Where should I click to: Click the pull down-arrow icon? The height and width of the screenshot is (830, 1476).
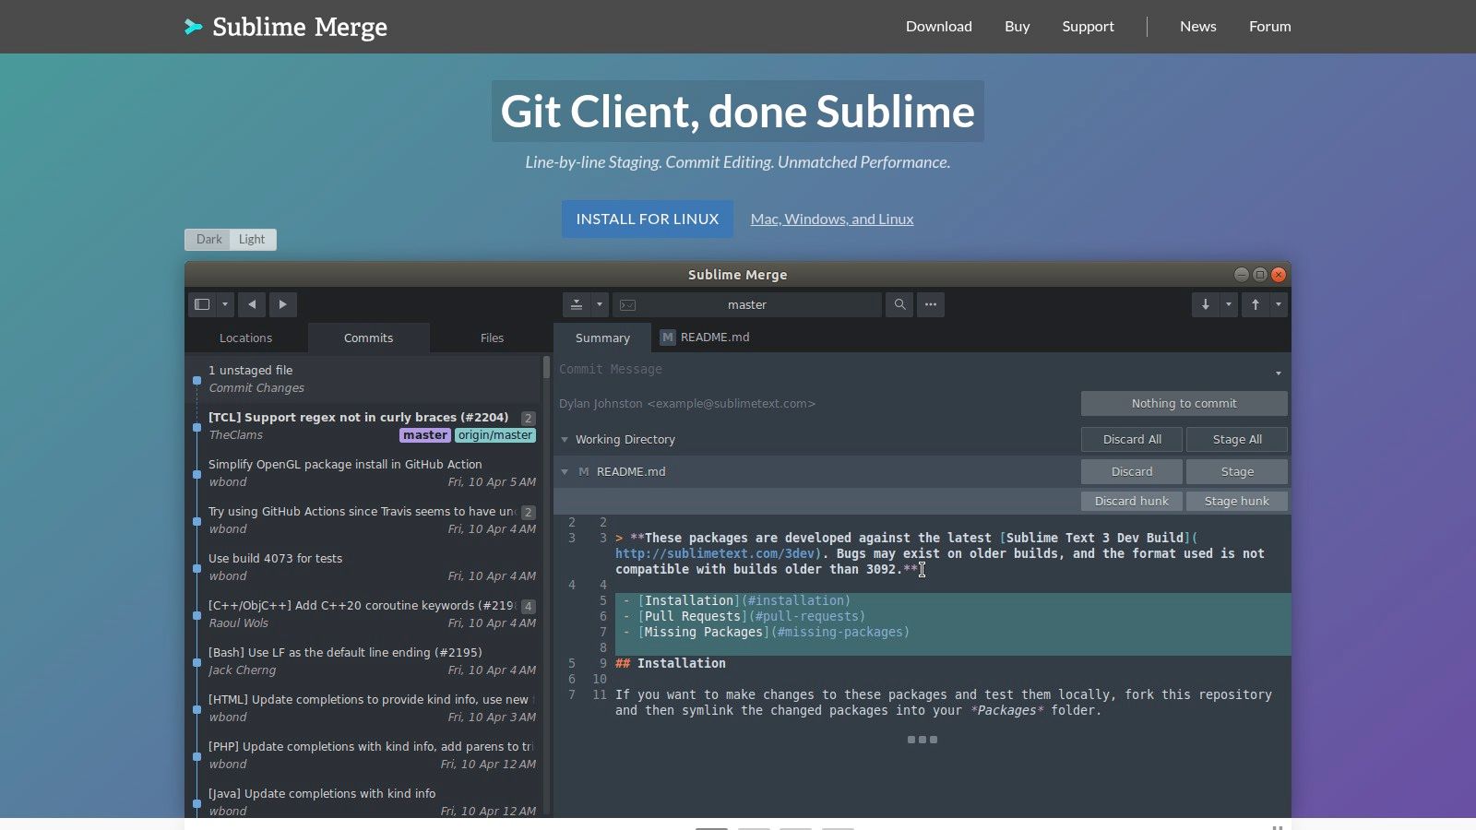[1206, 304]
